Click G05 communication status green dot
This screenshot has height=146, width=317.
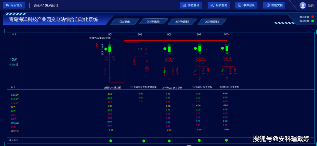[226, 140]
